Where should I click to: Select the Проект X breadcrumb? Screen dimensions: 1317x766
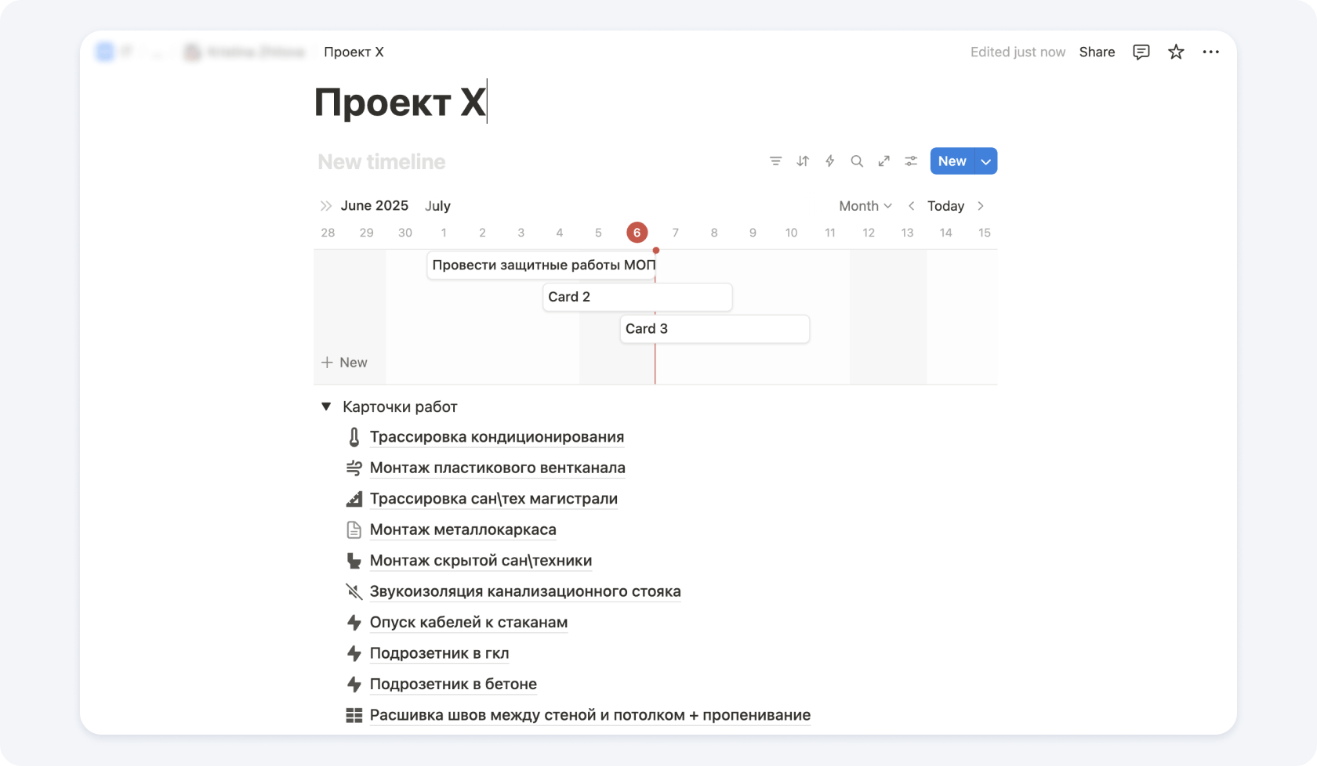tap(354, 52)
